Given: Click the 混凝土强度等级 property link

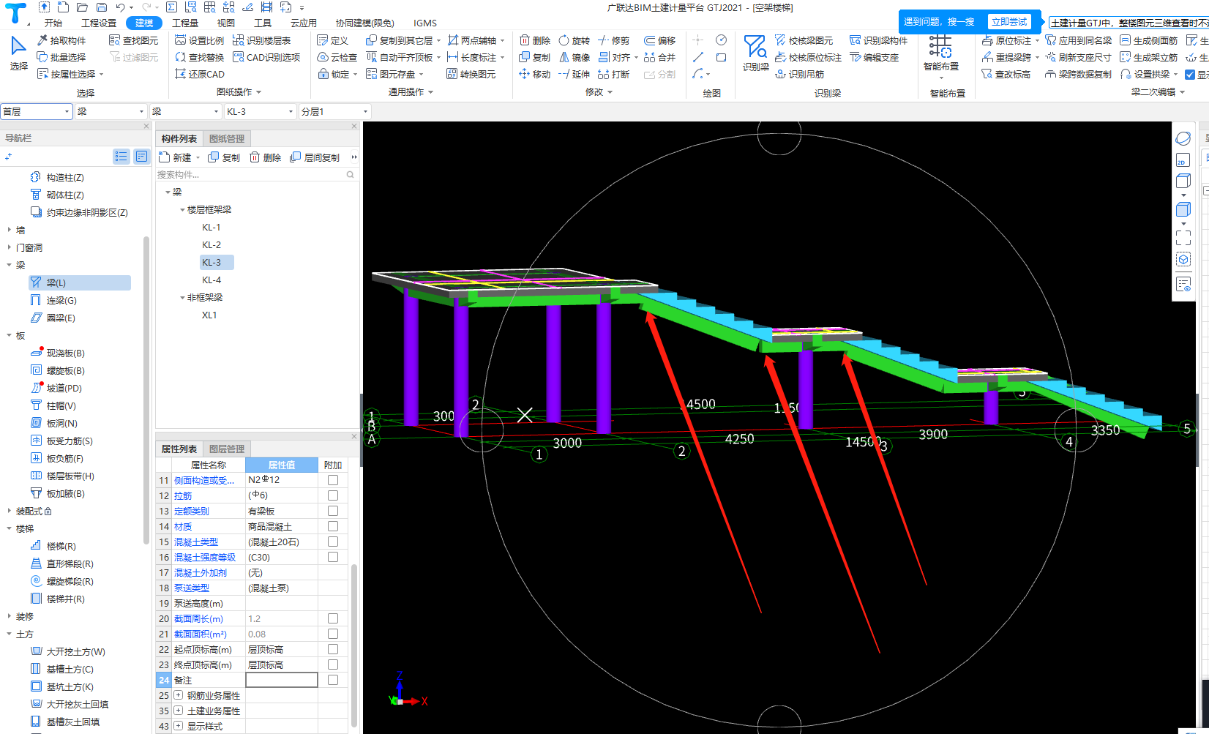Looking at the screenshot, I should [x=205, y=558].
